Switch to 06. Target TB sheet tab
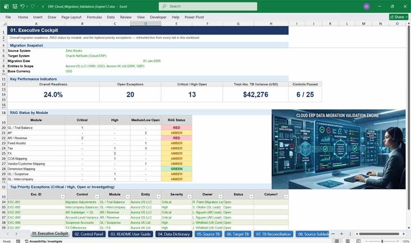411x243 pixels. 238,234
